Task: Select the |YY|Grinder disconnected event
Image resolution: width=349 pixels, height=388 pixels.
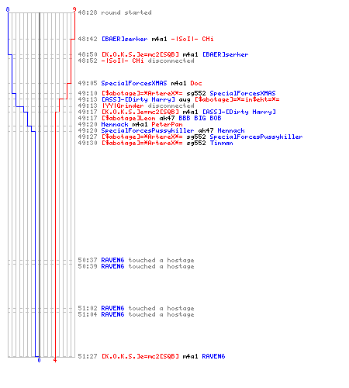Action: point(148,106)
